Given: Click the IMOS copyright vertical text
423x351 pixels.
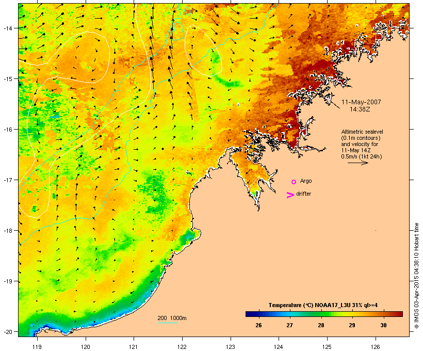Looking at the screenshot, I should pos(416,276).
